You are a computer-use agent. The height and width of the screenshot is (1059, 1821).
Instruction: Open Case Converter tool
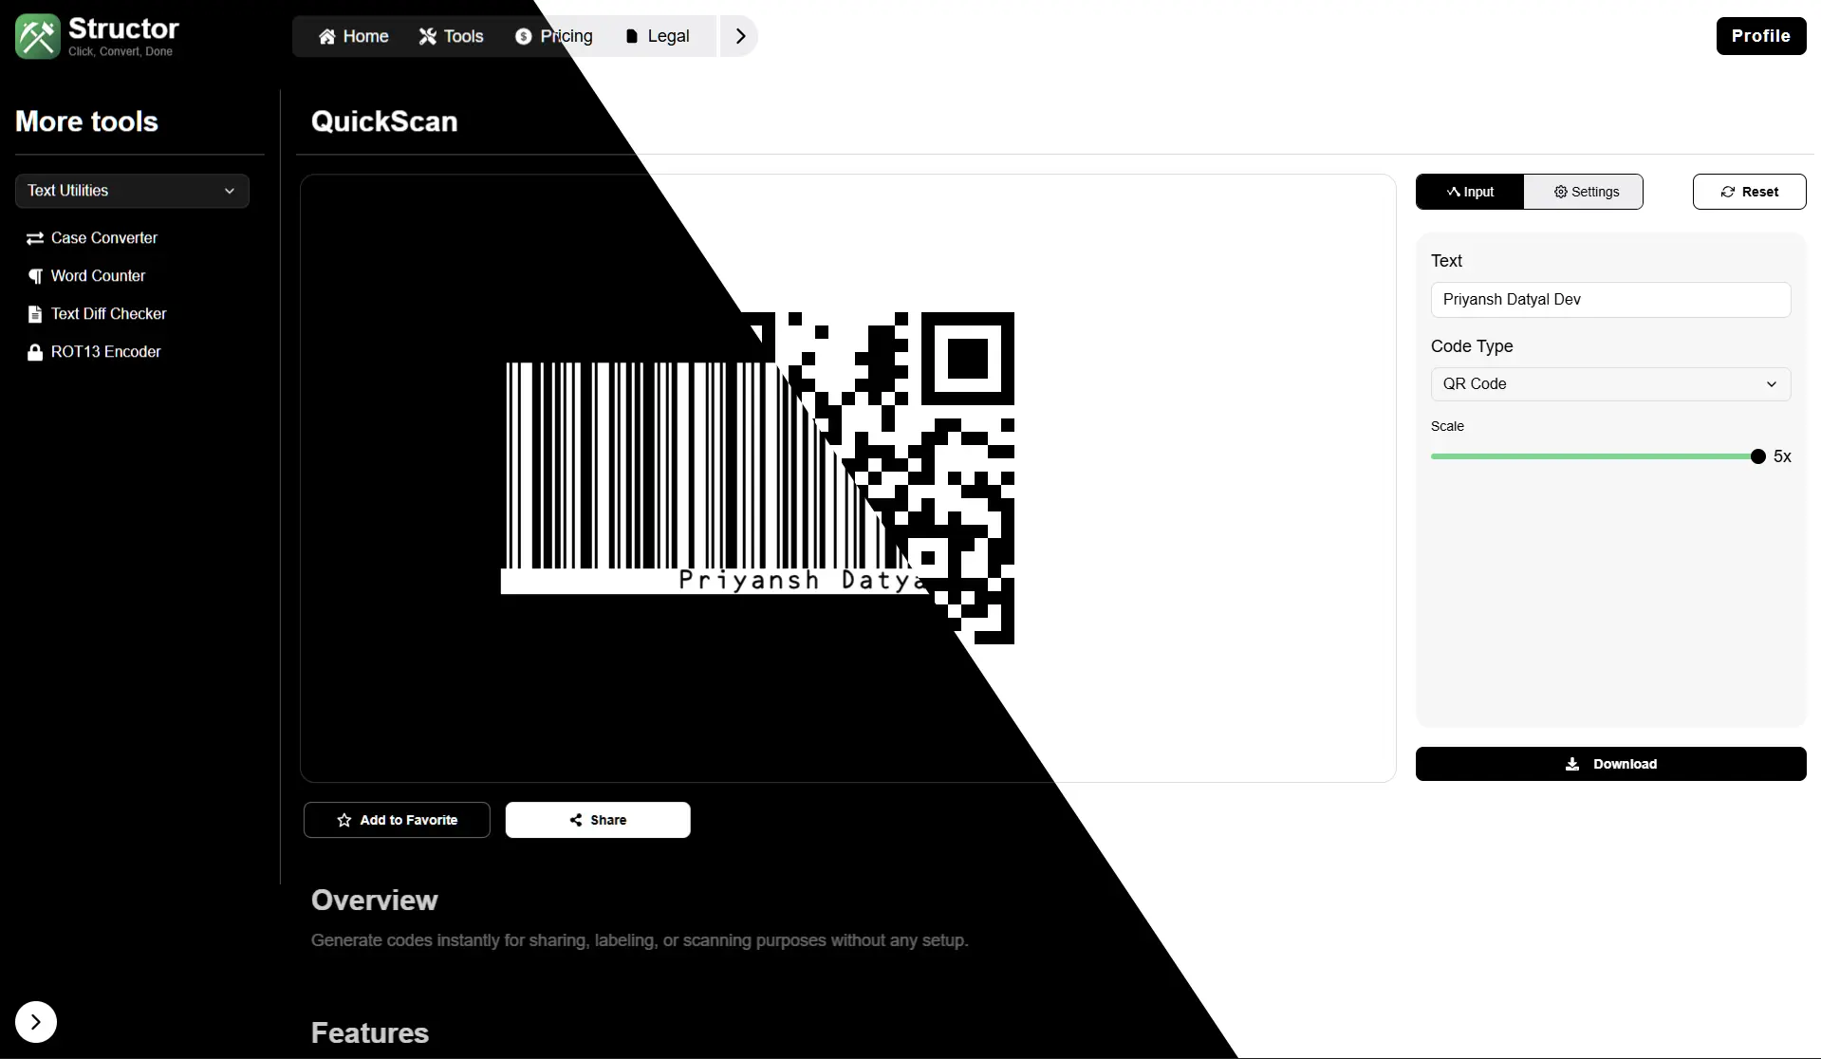click(103, 238)
